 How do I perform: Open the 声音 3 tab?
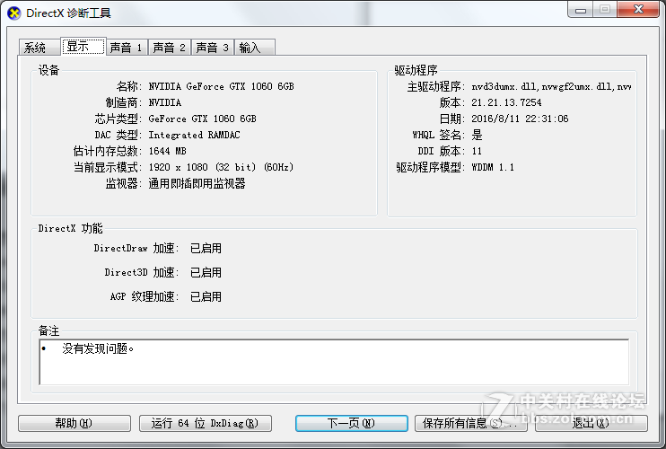pos(213,48)
